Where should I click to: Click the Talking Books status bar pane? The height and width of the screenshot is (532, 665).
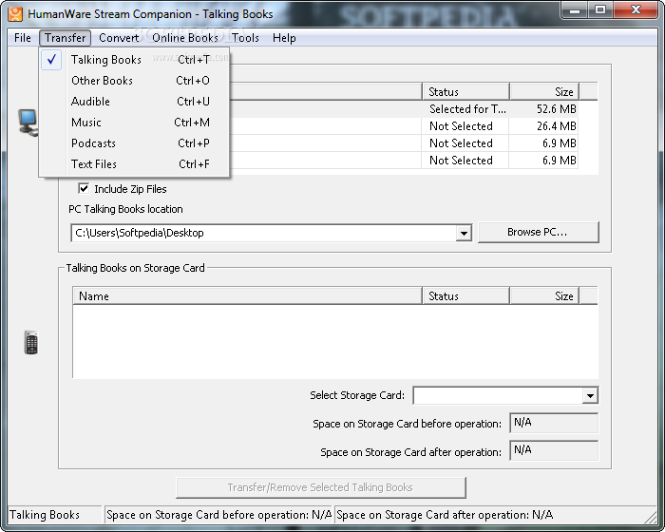pyautogui.click(x=55, y=515)
